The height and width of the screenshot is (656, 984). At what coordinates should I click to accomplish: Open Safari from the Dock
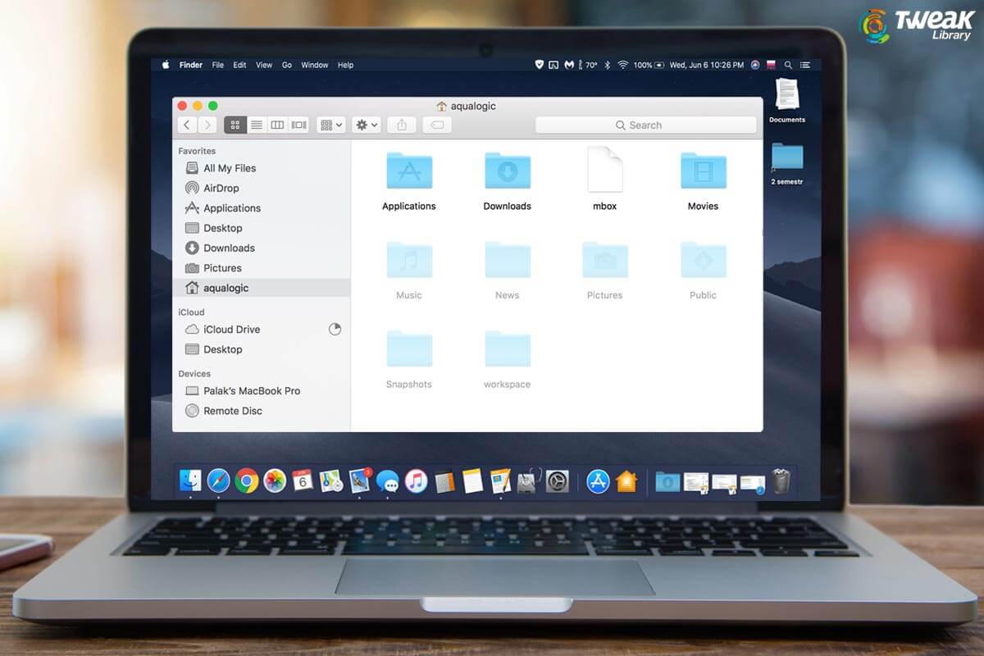pos(218,482)
